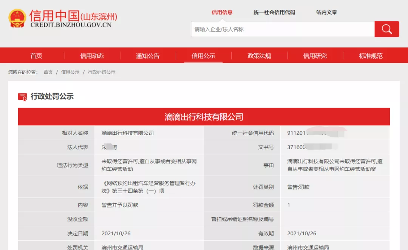Click the 有效期 label

266,233
